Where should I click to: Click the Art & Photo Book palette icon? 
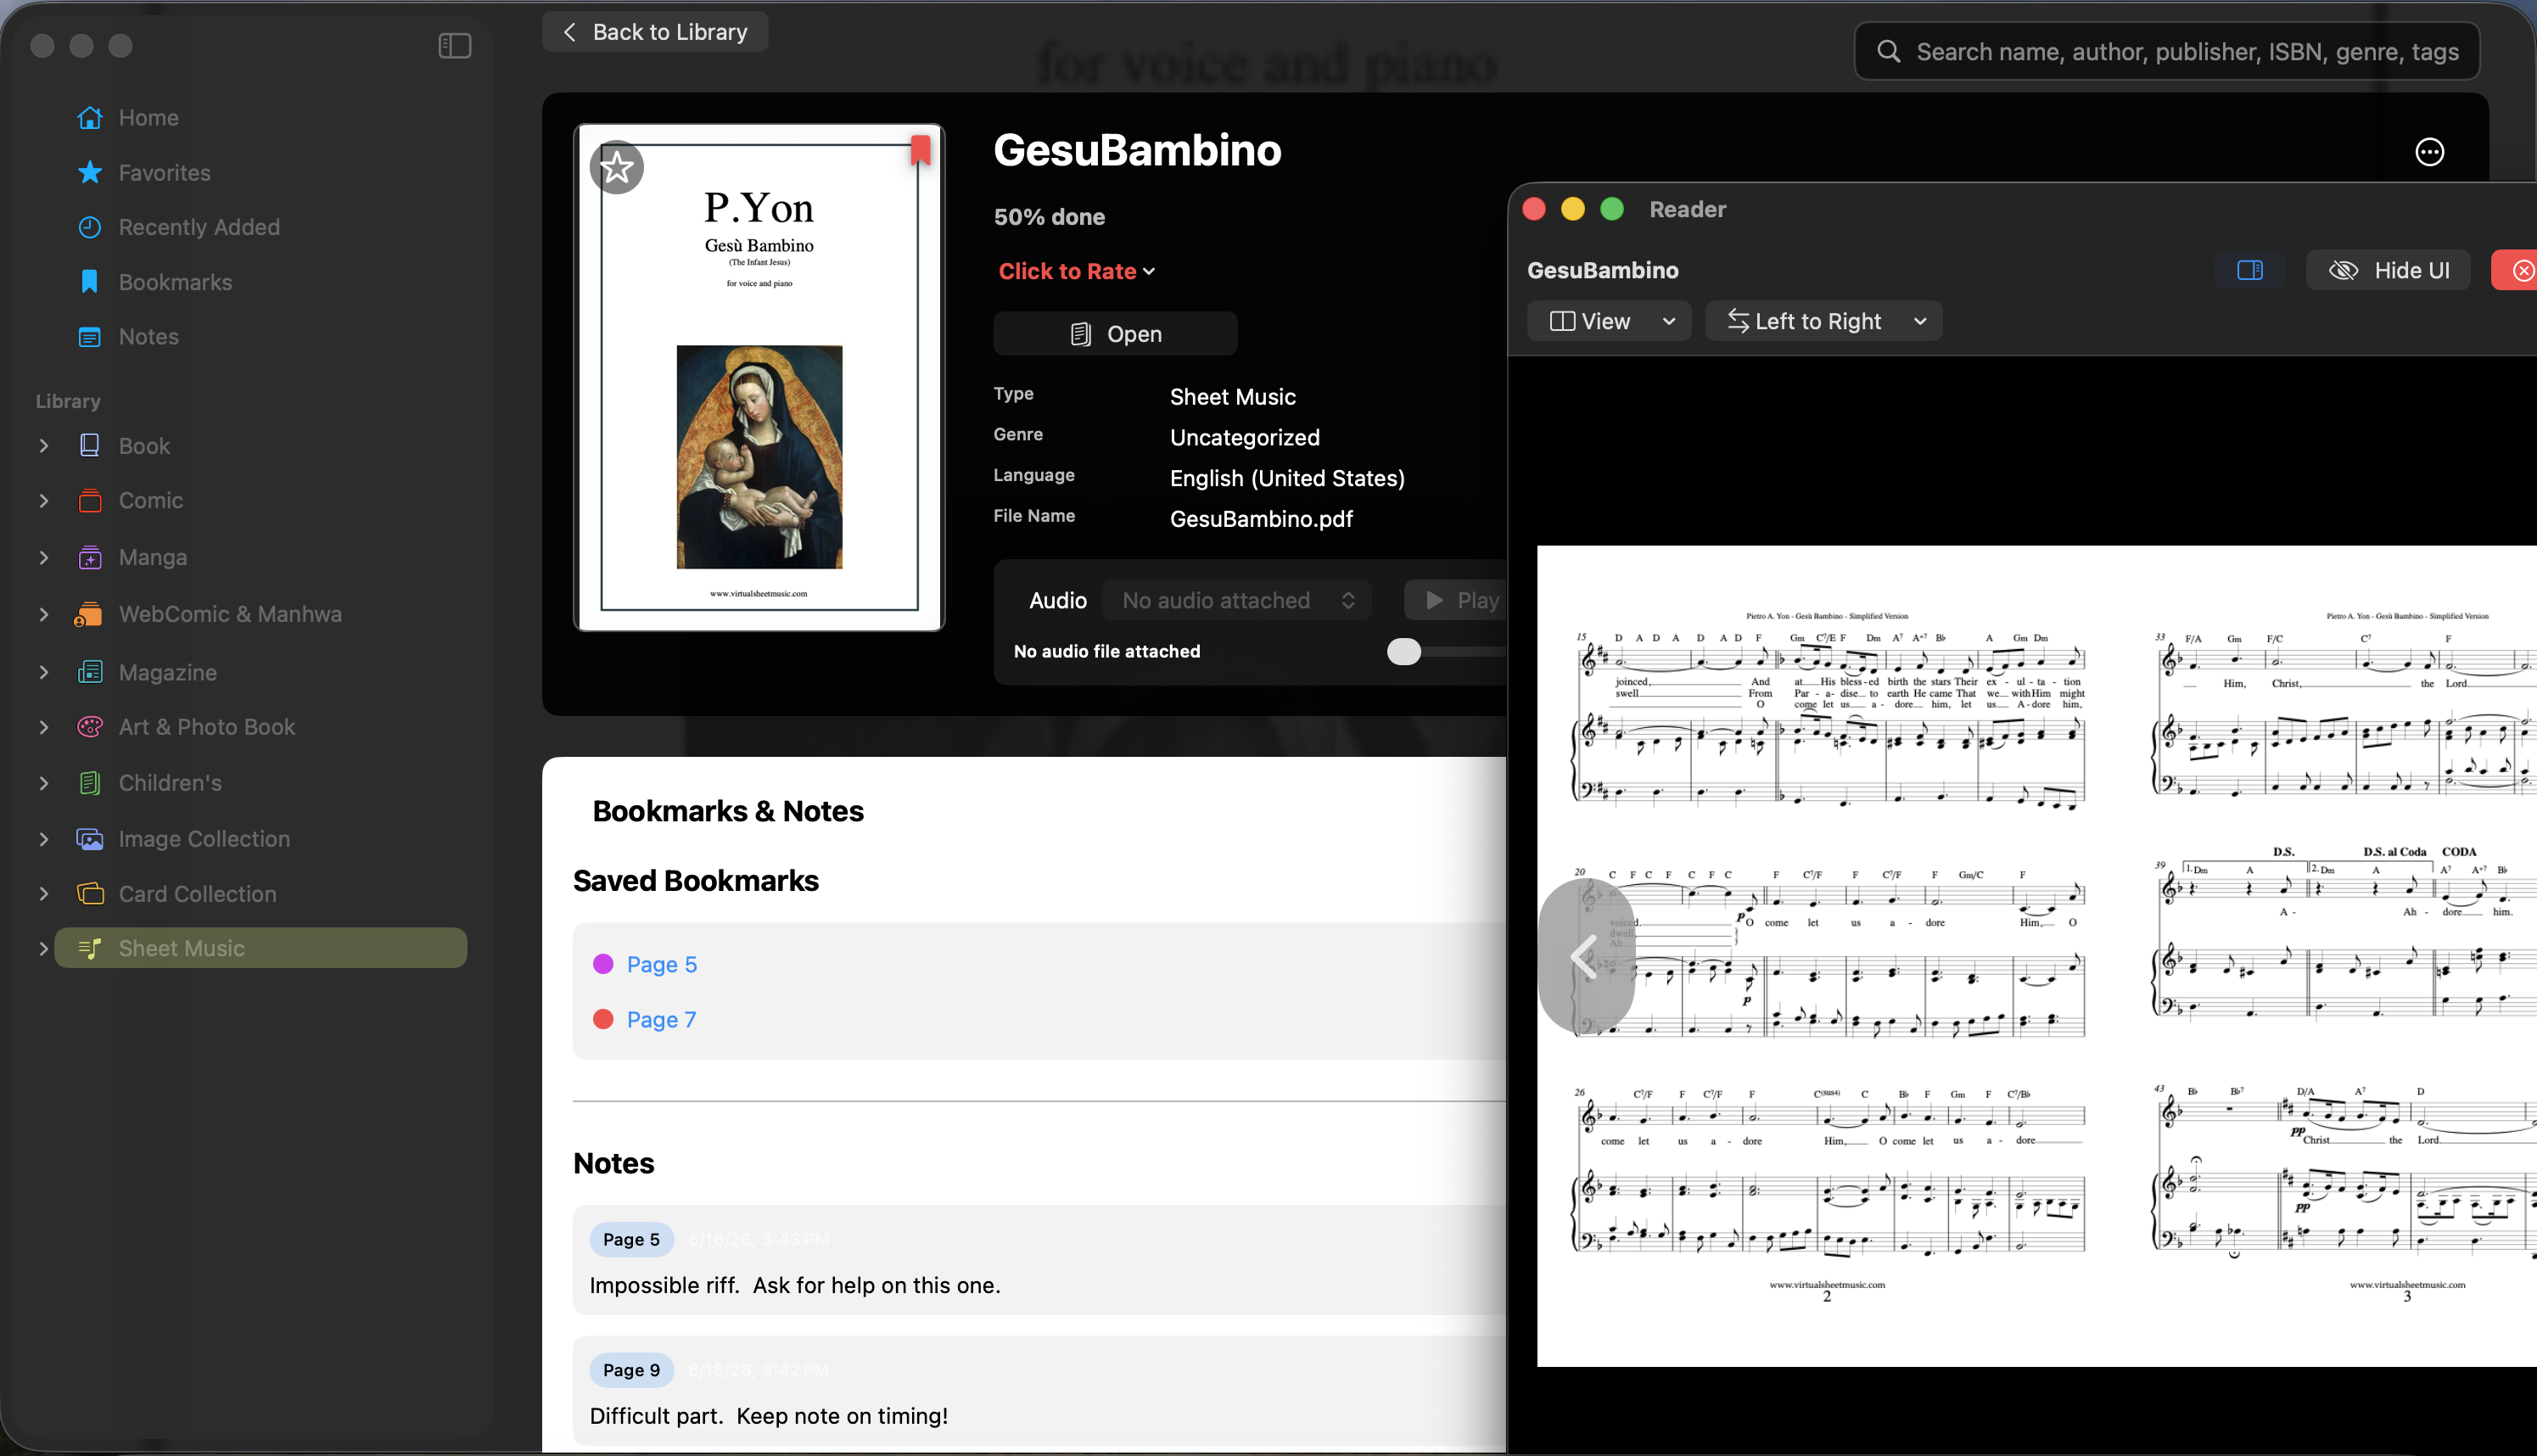point(90,727)
